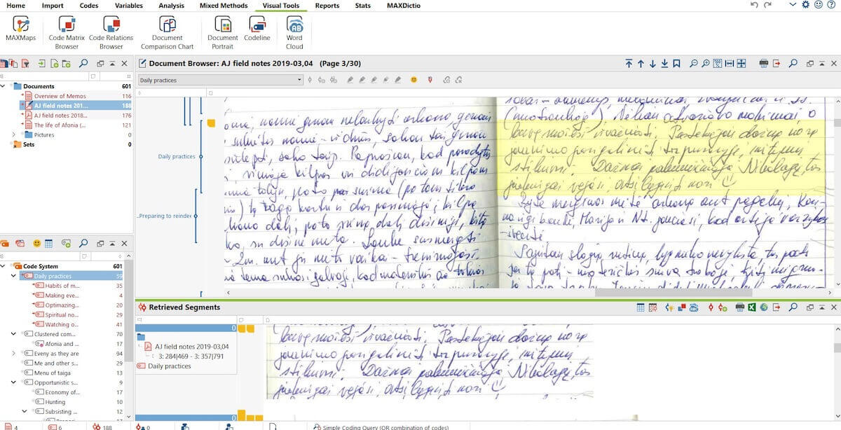Open the Document Comparison Chart

167,33
